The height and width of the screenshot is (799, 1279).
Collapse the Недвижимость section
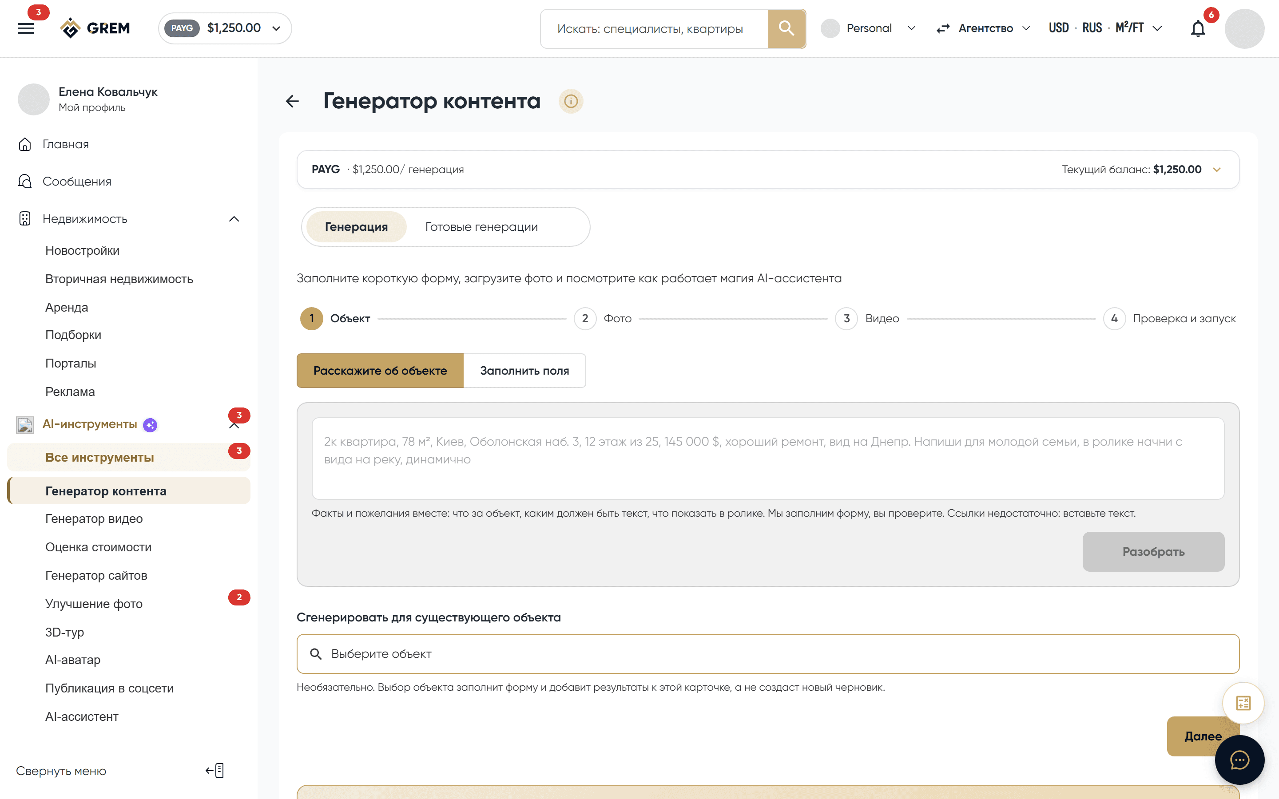coord(234,219)
